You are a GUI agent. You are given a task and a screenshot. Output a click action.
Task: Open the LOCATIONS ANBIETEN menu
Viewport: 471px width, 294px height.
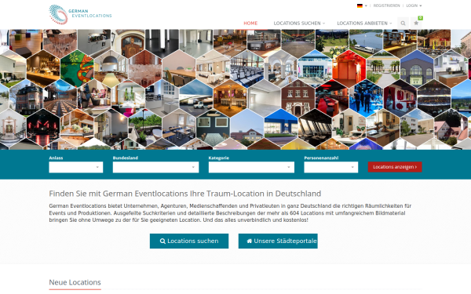pos(364,23)
